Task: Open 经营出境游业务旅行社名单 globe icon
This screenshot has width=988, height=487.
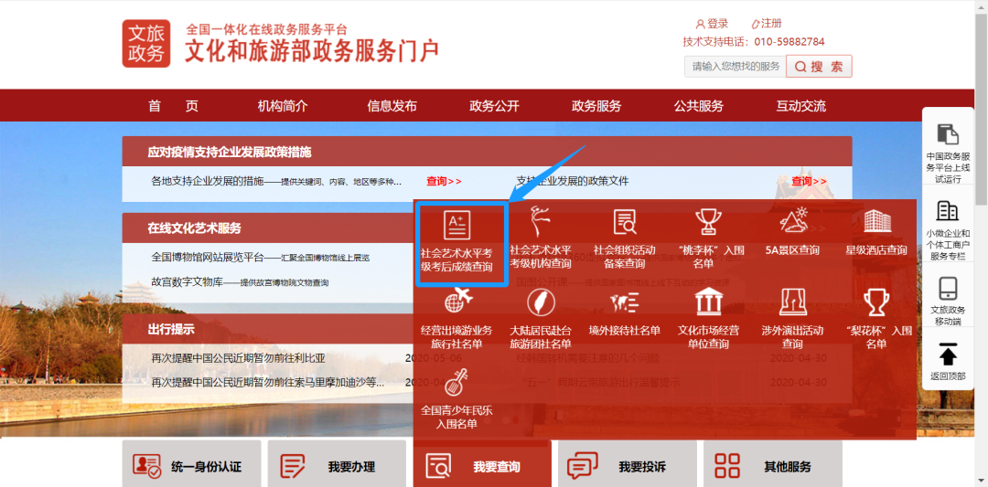Action: pyautogui.click(x=456, y=300)
